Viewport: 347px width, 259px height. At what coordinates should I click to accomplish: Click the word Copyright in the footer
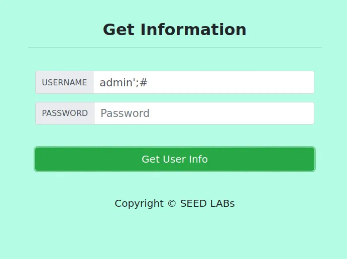(139, 203)
